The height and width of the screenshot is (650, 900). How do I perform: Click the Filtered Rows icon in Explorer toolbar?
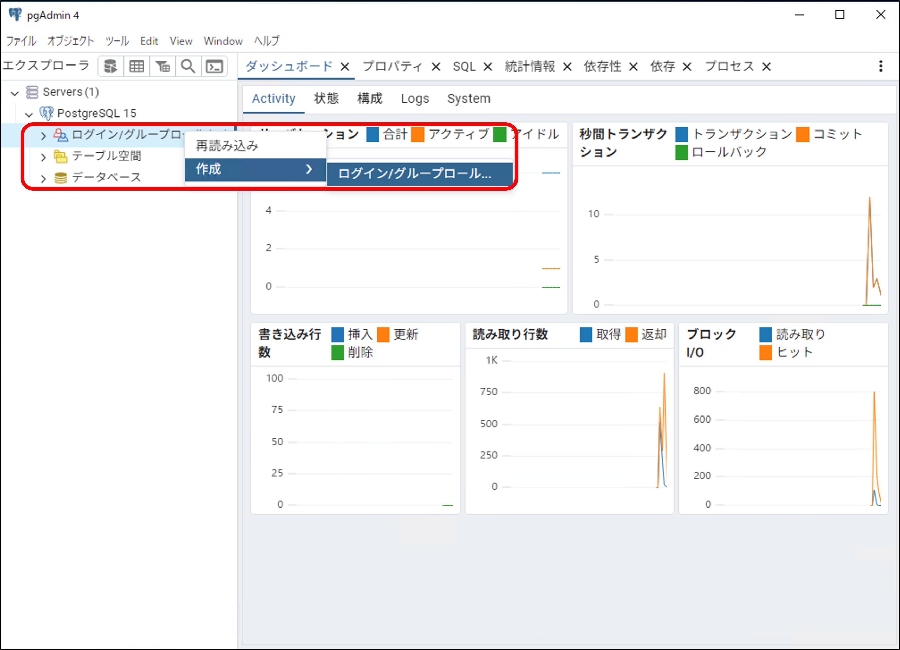pyautogui.click(x=162, y=66)
